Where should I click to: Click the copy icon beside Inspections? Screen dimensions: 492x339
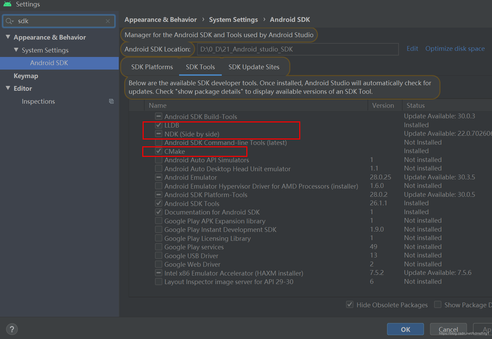(111, 101)
